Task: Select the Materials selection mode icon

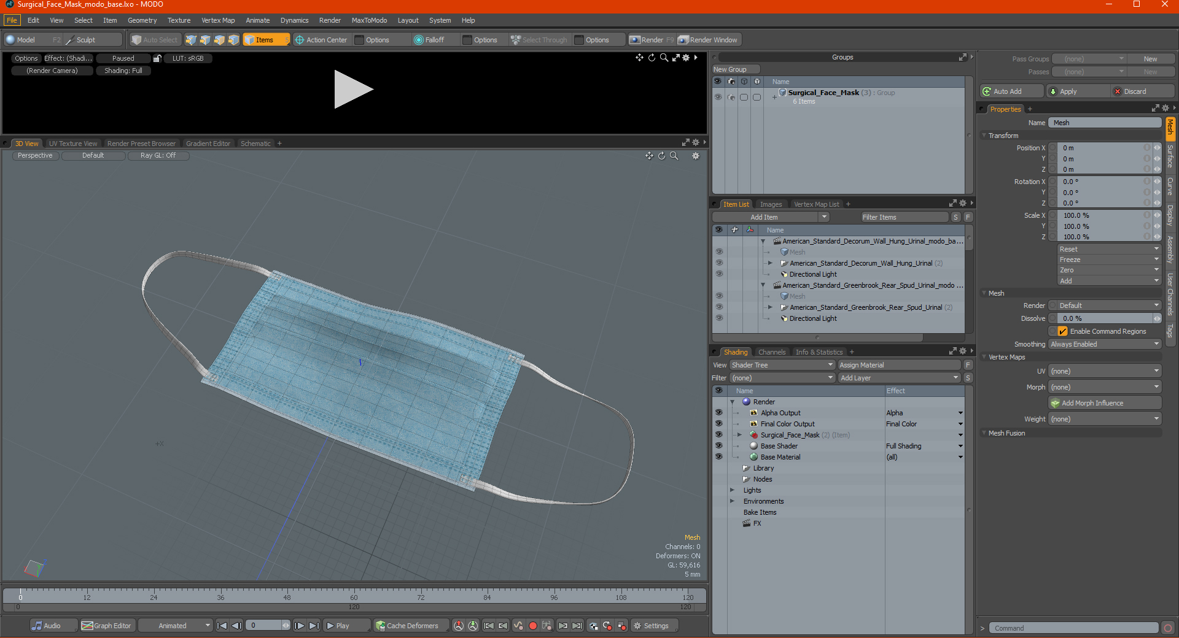Action: pos(233,40)
